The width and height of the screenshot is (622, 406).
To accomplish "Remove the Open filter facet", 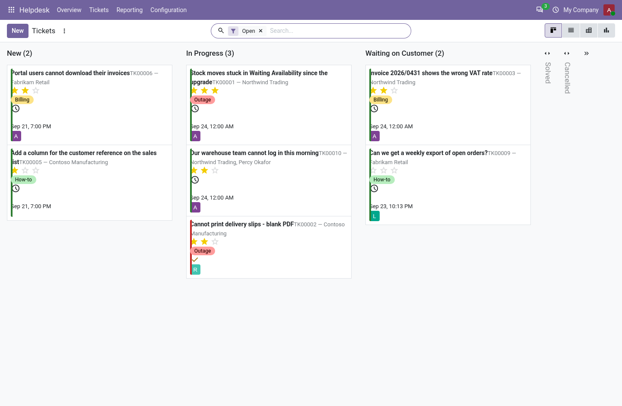I will [260, 31].
